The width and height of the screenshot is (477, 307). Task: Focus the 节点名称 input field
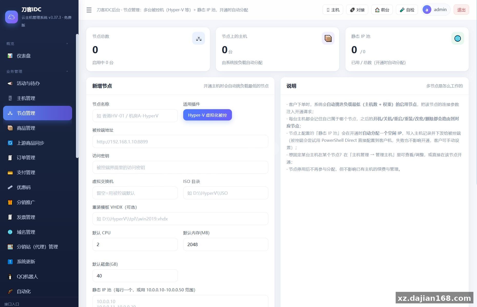(135, 116)
